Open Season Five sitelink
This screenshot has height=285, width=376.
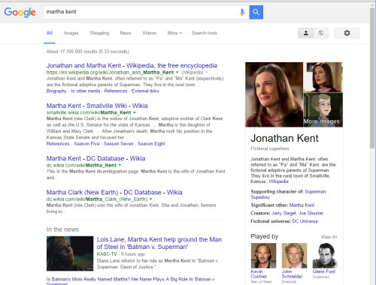pyautogui.click(x=86, y=144)
